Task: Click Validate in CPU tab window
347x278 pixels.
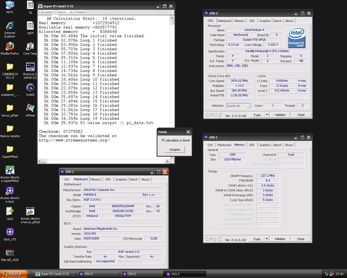Action: click(x=280, y=115)
